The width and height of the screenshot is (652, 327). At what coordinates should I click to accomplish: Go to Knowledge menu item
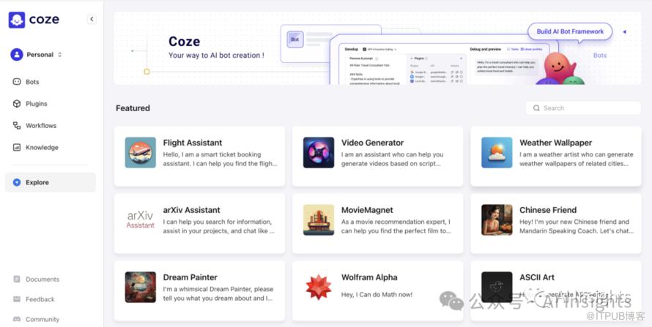tap(51, 147)
